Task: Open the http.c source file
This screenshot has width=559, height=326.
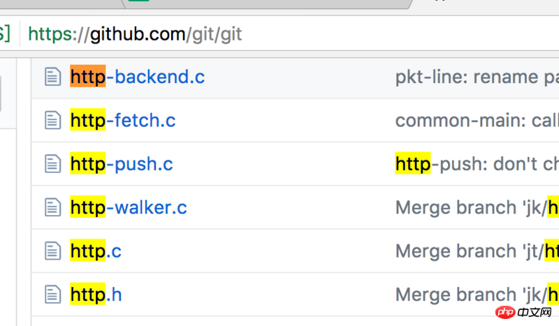Action: [x=96, y=251]
